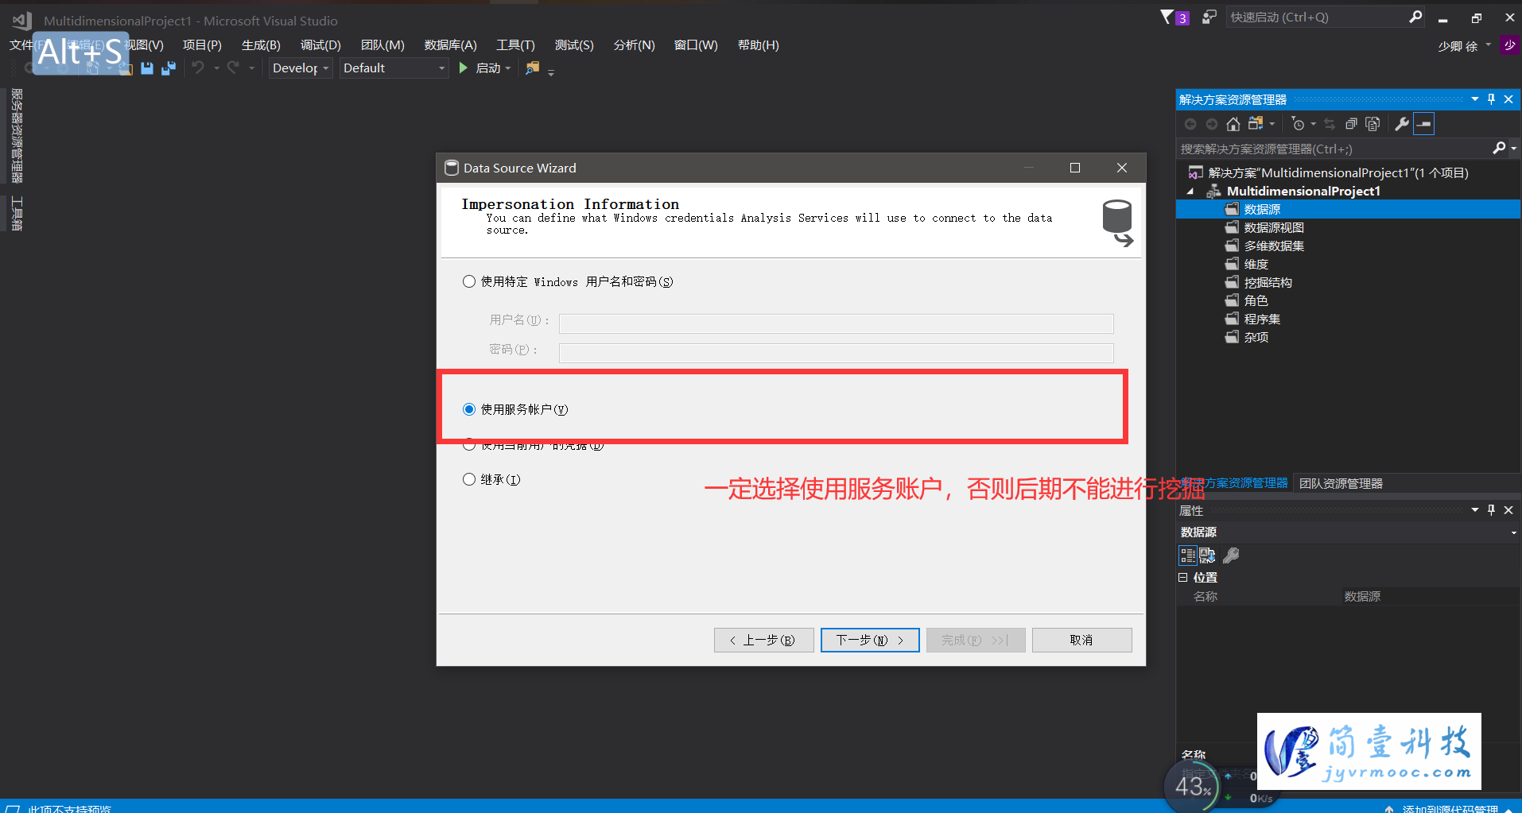Click the Alphabetical sort icon in Properties
The width and height of the screenshot is (1522, 813).
point(1207,556)
